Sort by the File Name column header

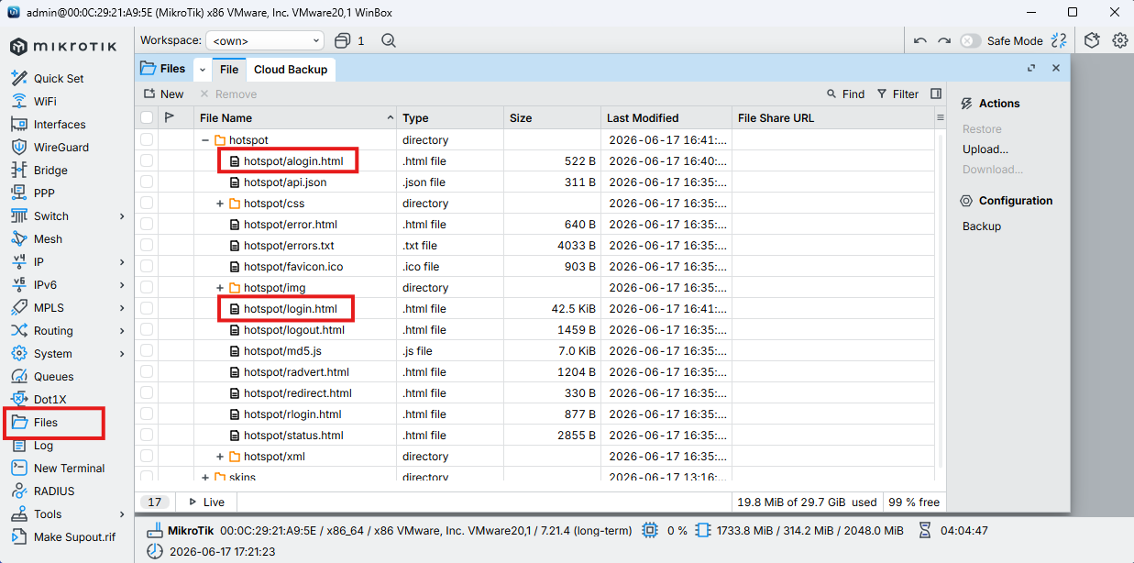pos(295,118)
